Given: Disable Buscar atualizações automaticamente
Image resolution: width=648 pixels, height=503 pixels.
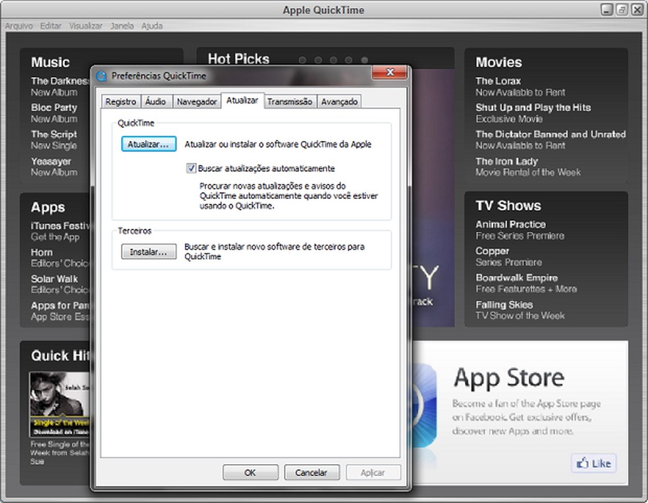Looking at the screenshot, I should pos(191,168).
